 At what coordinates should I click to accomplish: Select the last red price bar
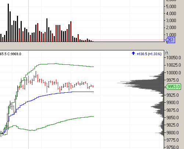click(93, 86)
